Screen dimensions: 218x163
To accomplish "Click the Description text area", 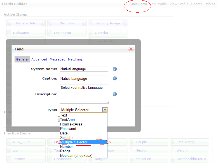I will click(x=84, y=94).
